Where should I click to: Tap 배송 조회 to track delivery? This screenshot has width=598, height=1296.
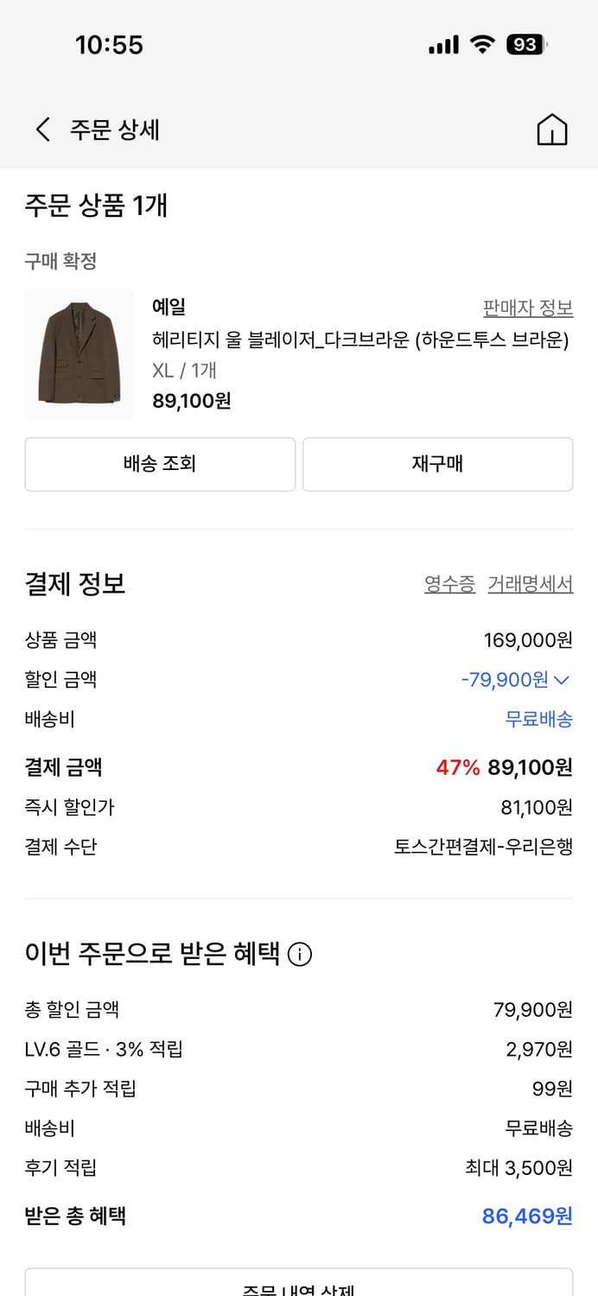tap(160, 464)
